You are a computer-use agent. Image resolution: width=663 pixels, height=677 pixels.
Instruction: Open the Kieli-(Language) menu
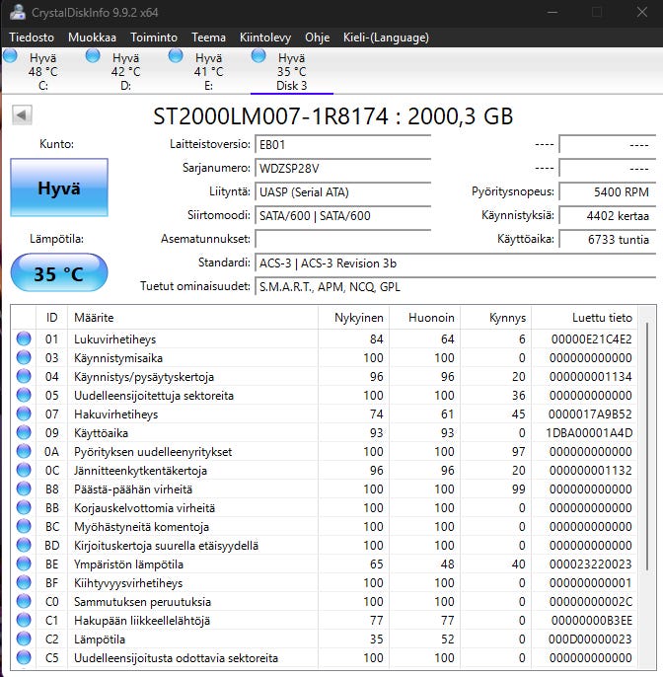point(386,38)
